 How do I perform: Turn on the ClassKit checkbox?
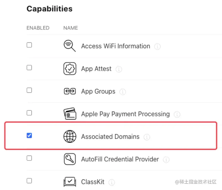click(29, 180)
